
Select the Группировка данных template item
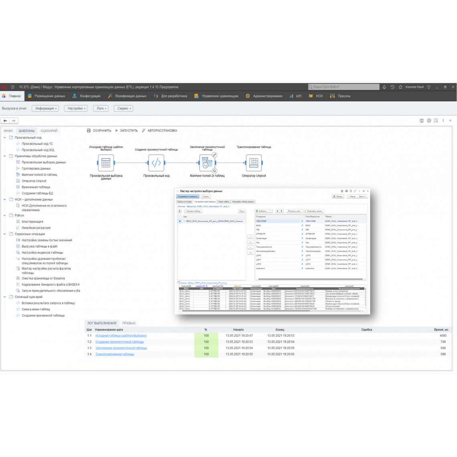pyautogui.click(x=36, y=168)
